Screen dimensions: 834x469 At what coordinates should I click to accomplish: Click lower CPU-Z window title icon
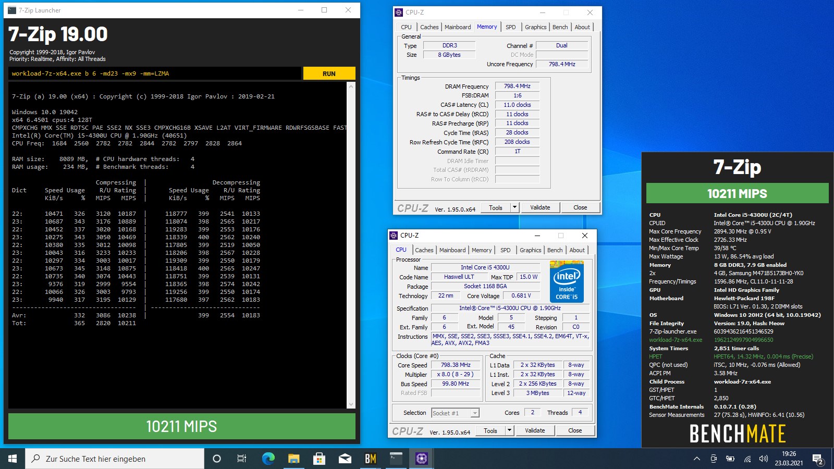pos(394,236)
